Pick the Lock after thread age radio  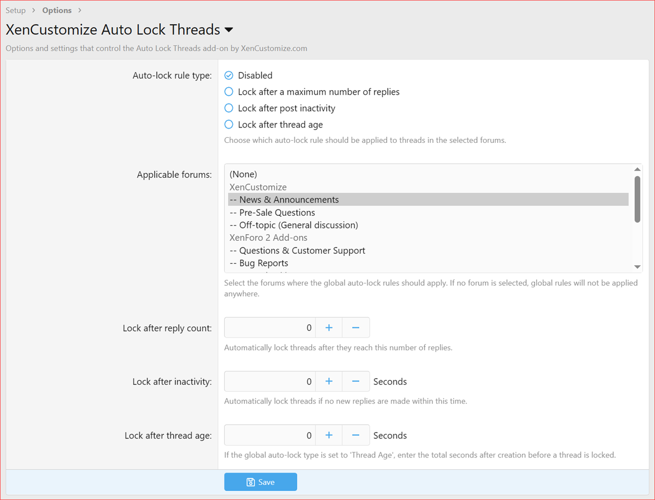click(229, 124)
